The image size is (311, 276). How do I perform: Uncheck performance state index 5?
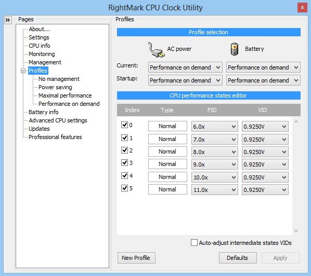click(x=124, y=188)
